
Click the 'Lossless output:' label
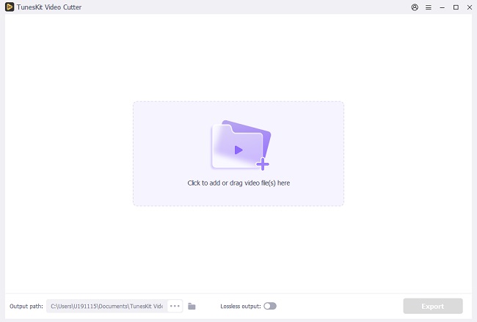[241, 306]
